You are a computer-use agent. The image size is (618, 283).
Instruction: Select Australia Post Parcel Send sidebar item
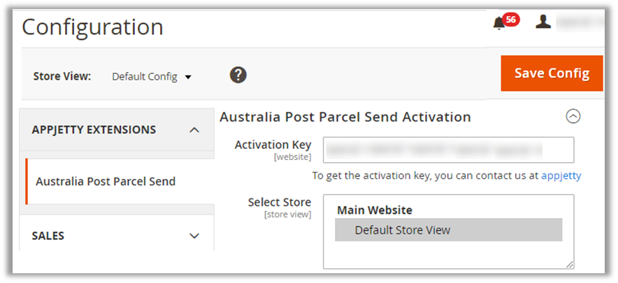[x=106, y=182]
